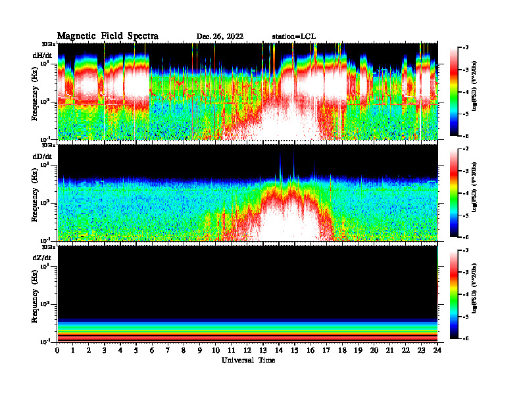Click hour "7" on the time axis
The height and width of the screenshot is (402, 521).
168,350
